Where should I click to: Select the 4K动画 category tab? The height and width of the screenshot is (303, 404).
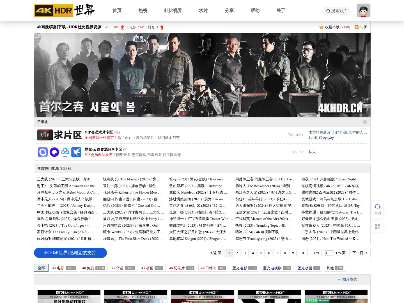click(x=152, y=268)
